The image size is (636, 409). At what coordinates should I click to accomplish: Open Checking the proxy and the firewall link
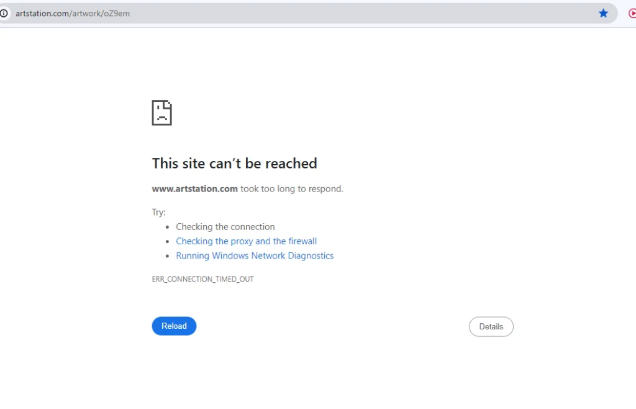(246, 241)
